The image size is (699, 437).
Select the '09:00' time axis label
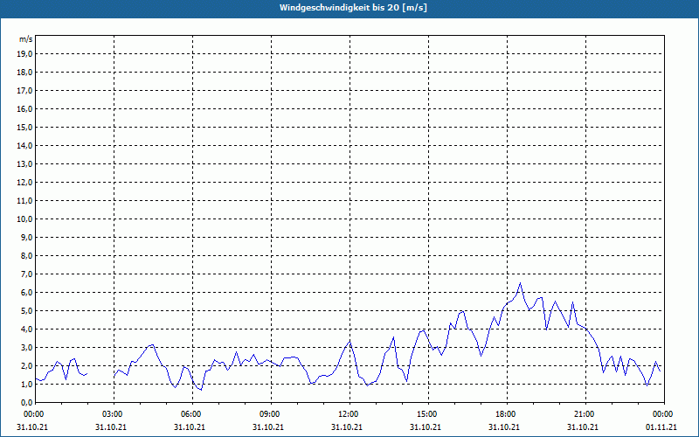click(x=269, y=414)
